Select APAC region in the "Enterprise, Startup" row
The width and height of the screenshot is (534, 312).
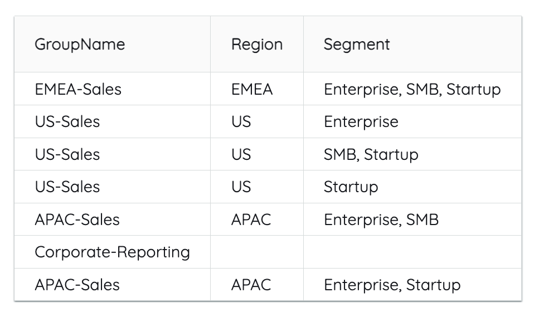click(x=251, y=285)
